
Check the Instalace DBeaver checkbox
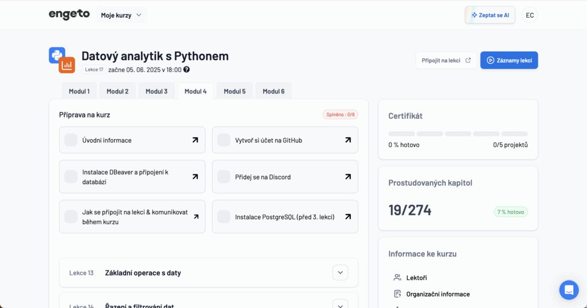click(x=71, y=177)
